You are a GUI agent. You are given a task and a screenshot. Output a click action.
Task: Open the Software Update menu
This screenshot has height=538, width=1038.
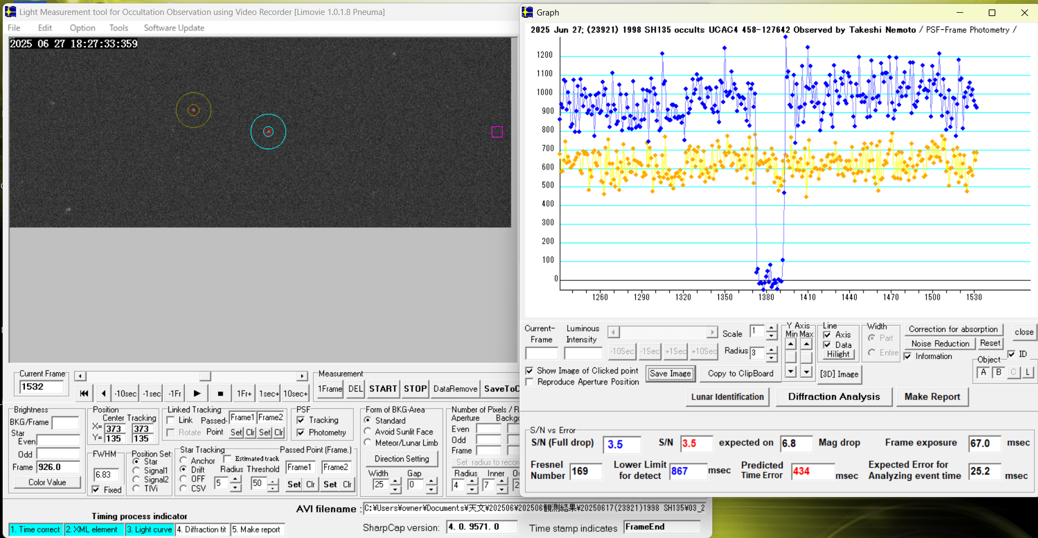coord(174,28)
